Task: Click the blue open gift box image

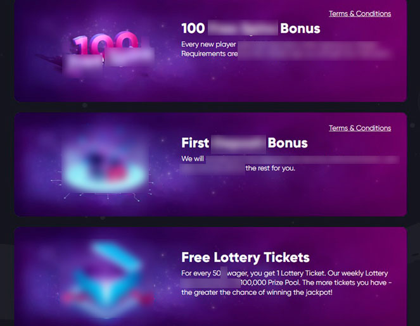Action: click(x=106, y=279)
